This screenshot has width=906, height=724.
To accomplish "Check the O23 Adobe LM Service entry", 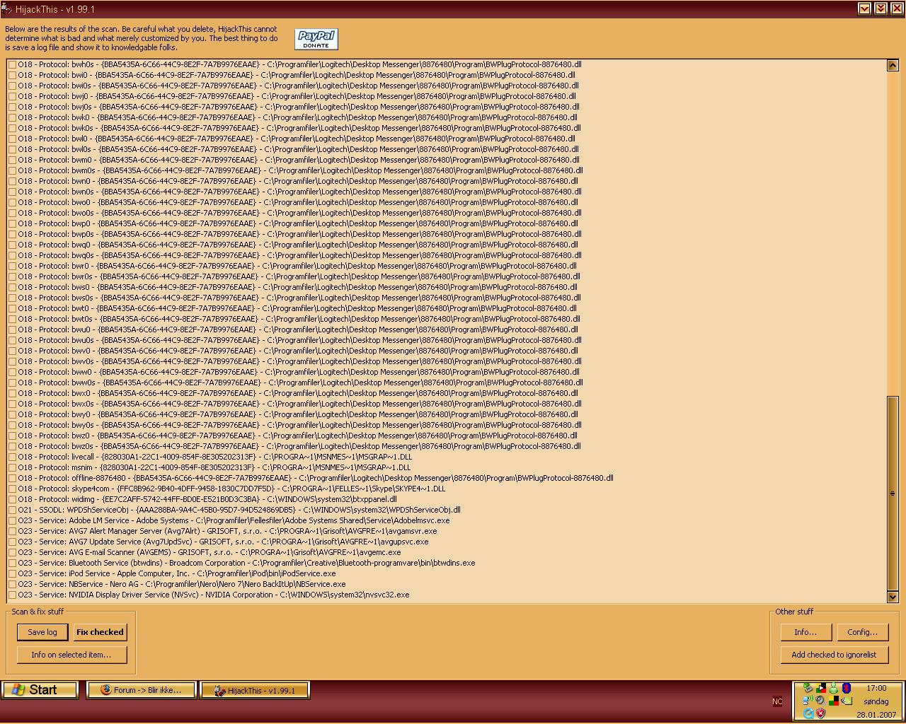I will [x=12, y=521].
